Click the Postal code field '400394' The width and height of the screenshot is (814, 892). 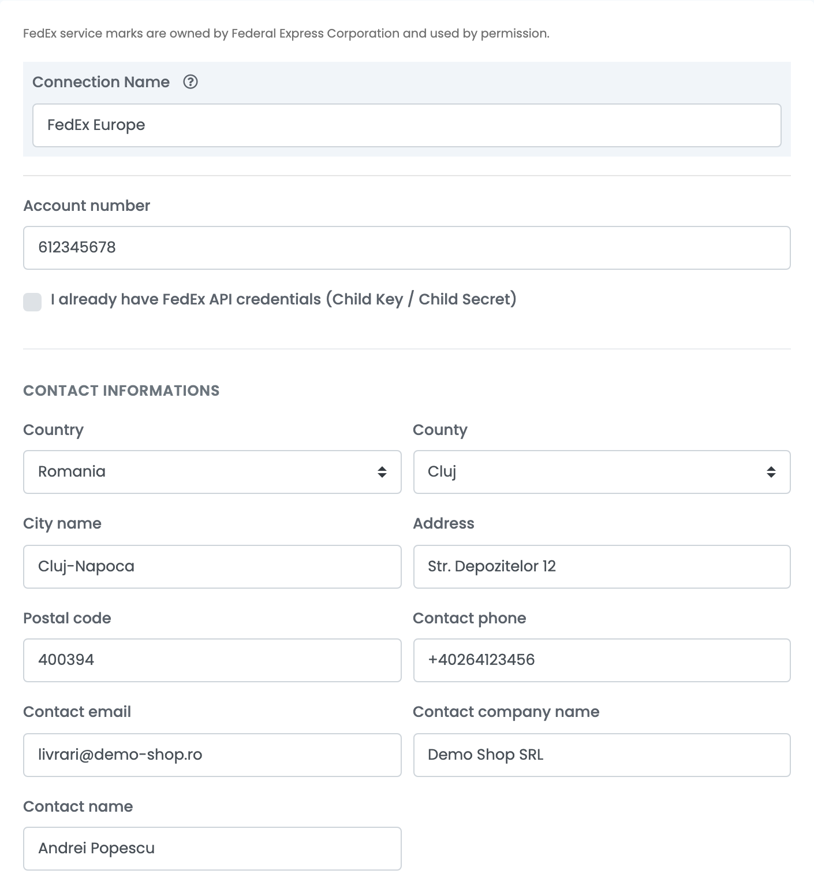tap(212, 660)
